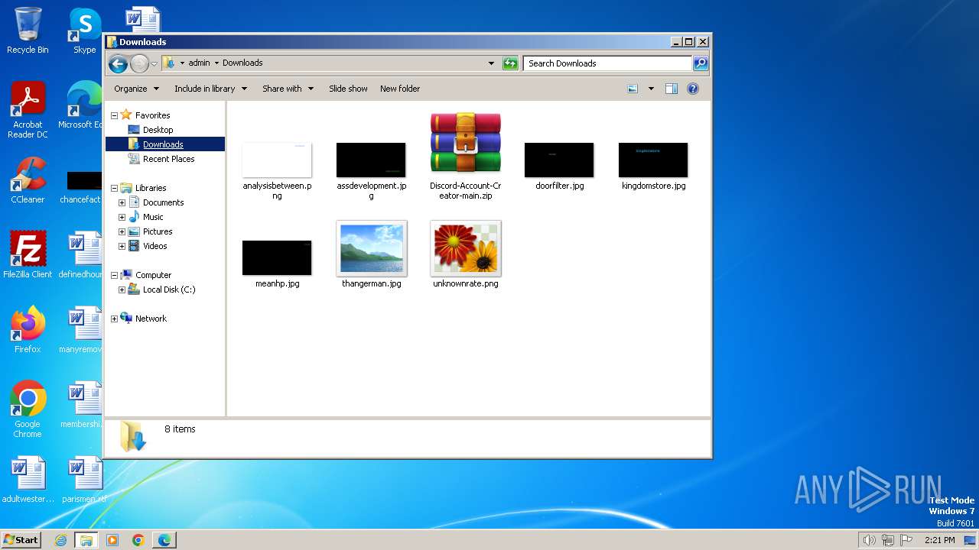Click the Slide show button
This screenshot has height=550, width=979.
348,89
